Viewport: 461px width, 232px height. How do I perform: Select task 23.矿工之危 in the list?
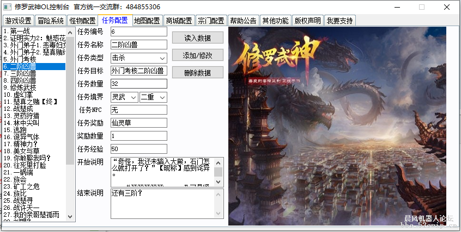[34, 186]
